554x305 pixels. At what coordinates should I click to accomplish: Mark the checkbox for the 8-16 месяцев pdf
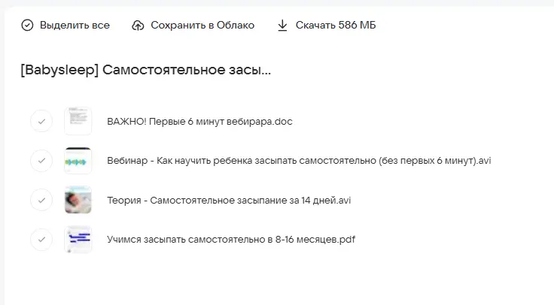pyautogui.click(x=41, y=240)
